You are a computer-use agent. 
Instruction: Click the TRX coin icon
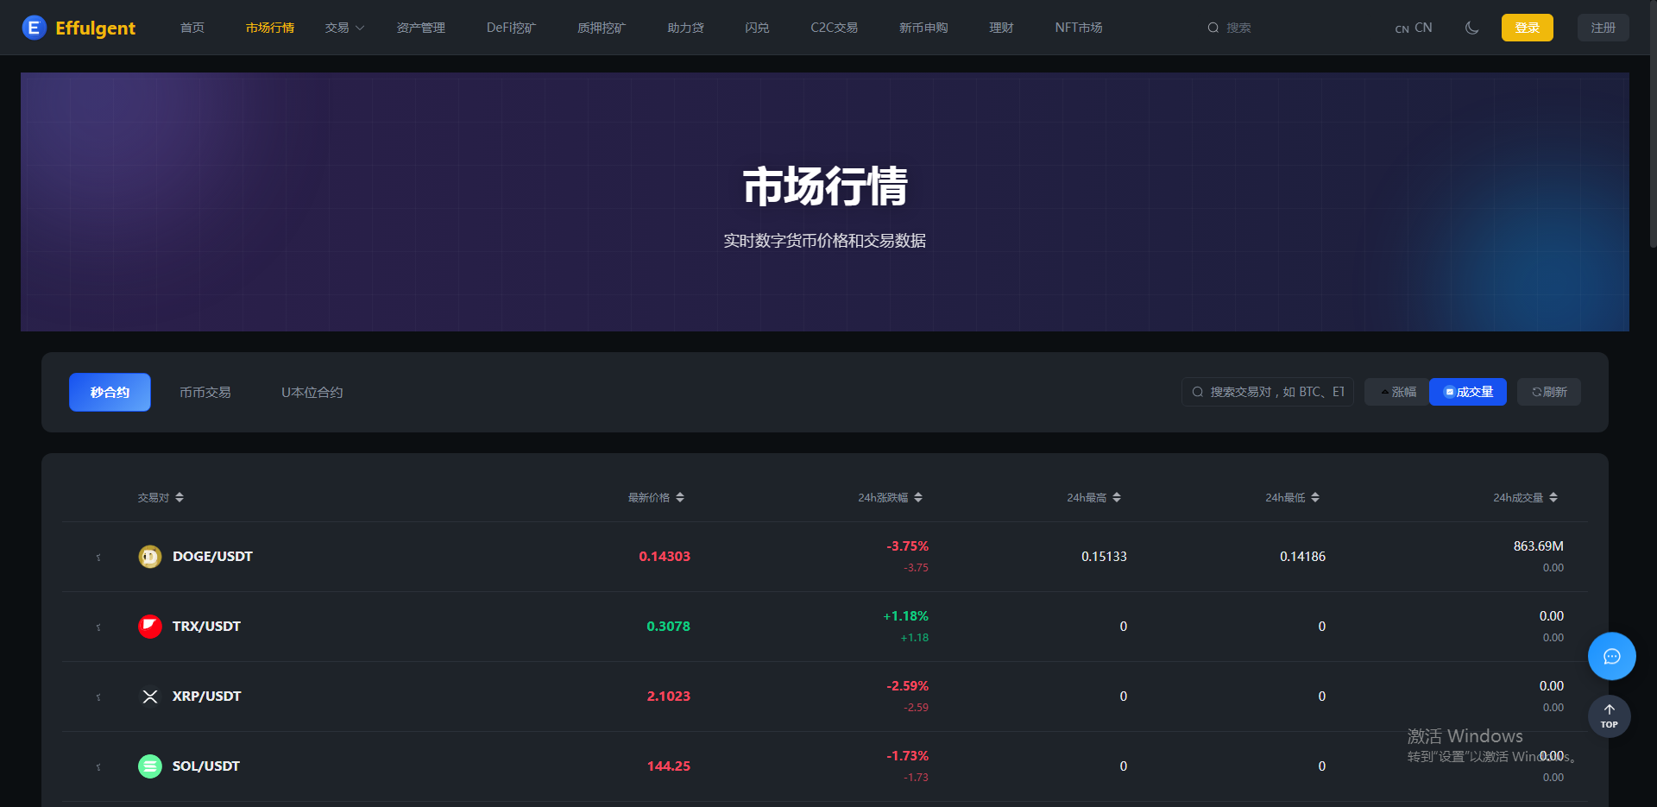tap(150, 627)
